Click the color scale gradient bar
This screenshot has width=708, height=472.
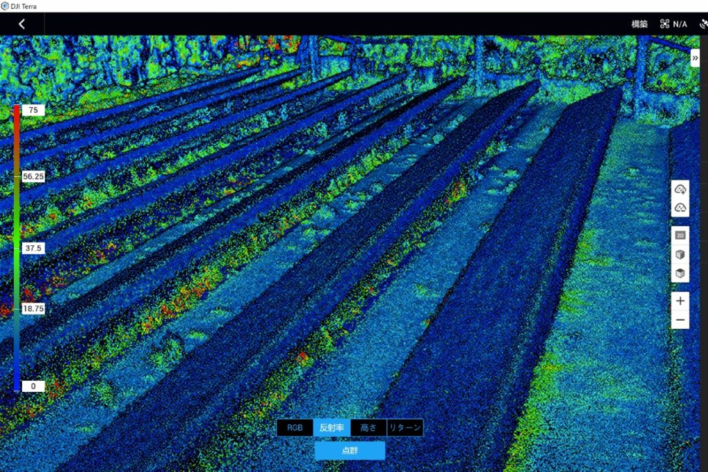pyautogui.click(x=15, y=249)
